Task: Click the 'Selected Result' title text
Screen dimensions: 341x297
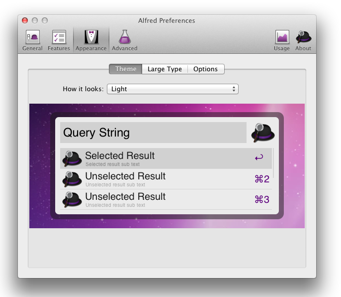Action: click(120, 155)
